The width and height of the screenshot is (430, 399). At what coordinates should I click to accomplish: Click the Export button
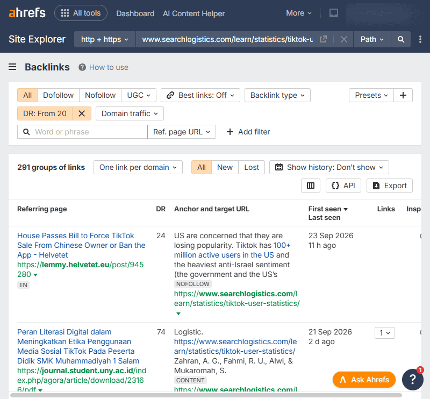pyautogui.click(x=389, y=186)
